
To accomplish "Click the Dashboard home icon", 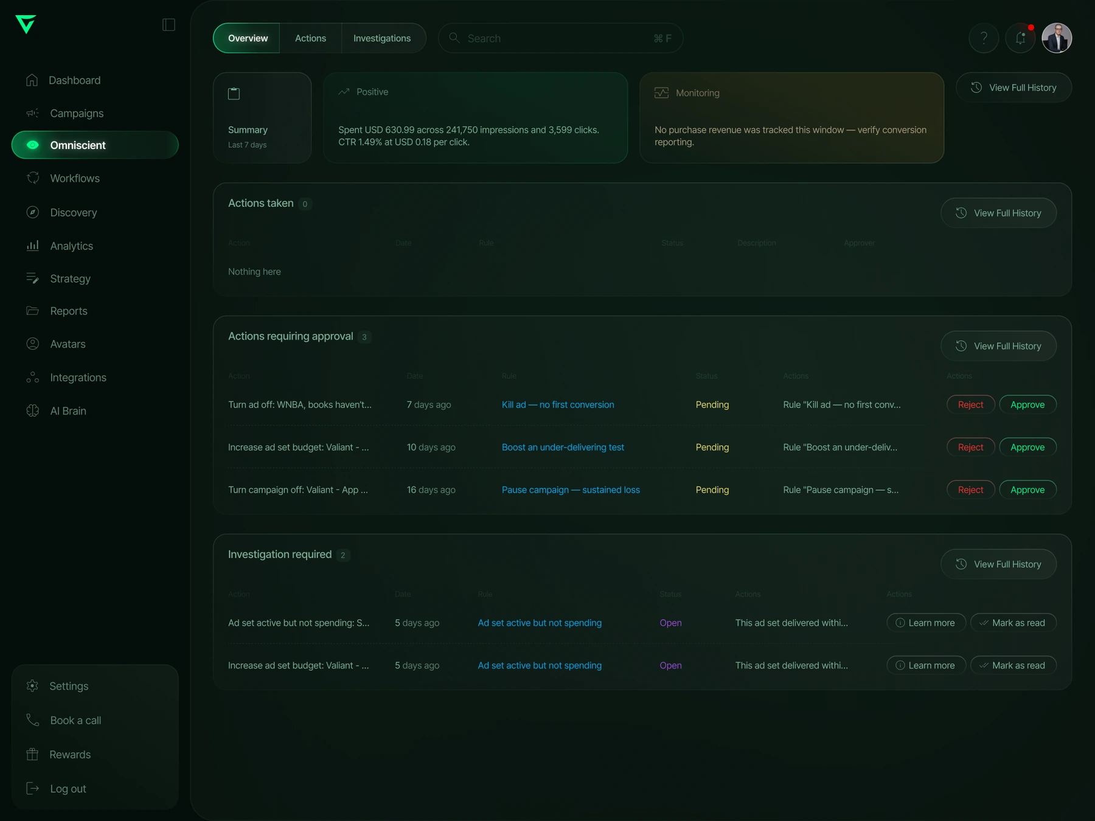I will [32, 80].
